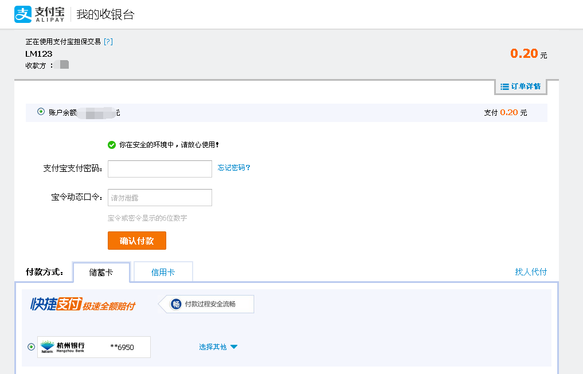Click the 畅 secure payment badge icon
The width and height of the screenshot is (583, 374).
coord(177,304)
